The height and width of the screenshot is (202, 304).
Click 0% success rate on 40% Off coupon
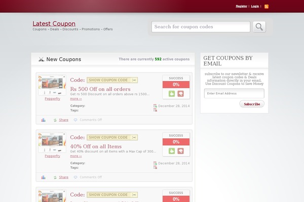[x=176, y=142]
